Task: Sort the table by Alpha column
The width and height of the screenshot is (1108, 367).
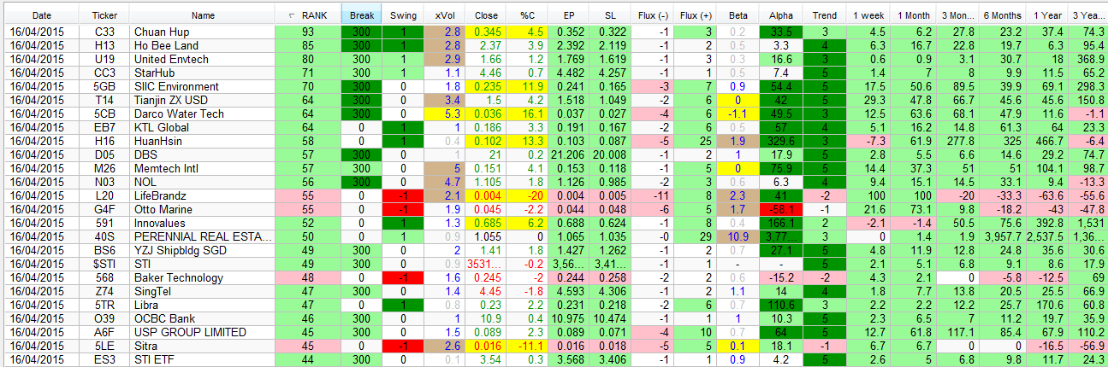Action: pos(780,15)
